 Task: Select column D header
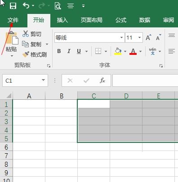coord(126,96)
